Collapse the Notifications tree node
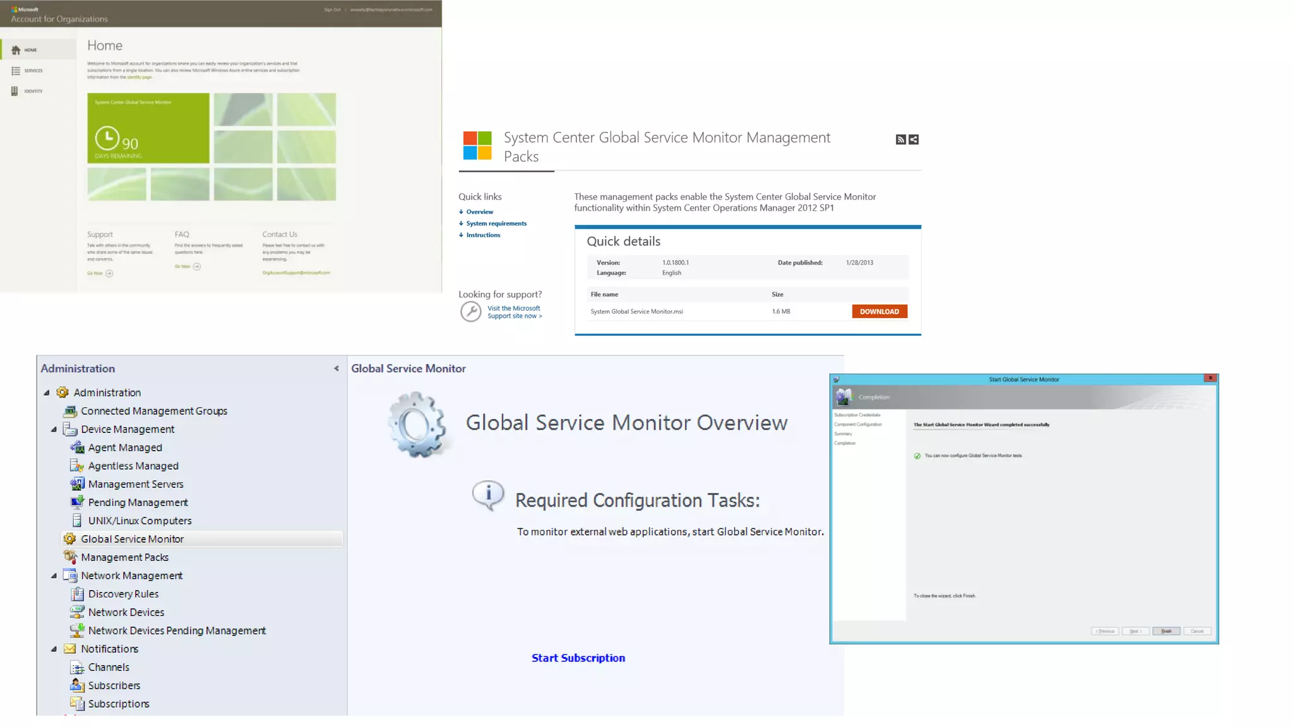Screen dimensions: 1293x727 pos(54,649)
